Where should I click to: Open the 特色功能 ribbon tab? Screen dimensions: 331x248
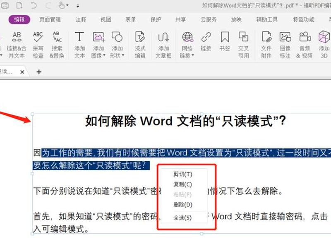coord(304,19)
